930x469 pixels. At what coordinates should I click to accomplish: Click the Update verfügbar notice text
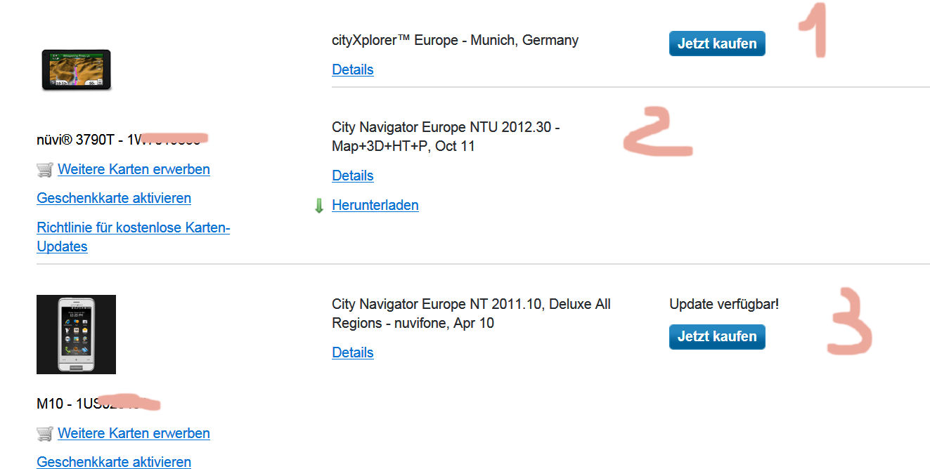(x=724, y=304)
